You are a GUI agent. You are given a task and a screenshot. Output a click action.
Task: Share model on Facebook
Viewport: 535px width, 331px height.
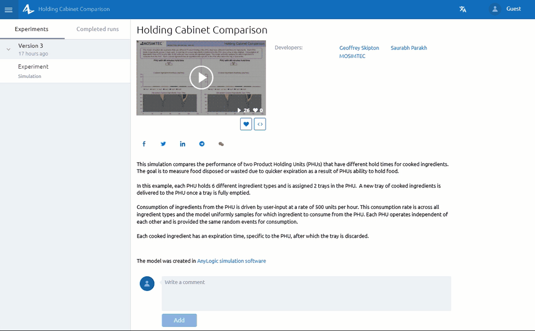coord(144,144)
